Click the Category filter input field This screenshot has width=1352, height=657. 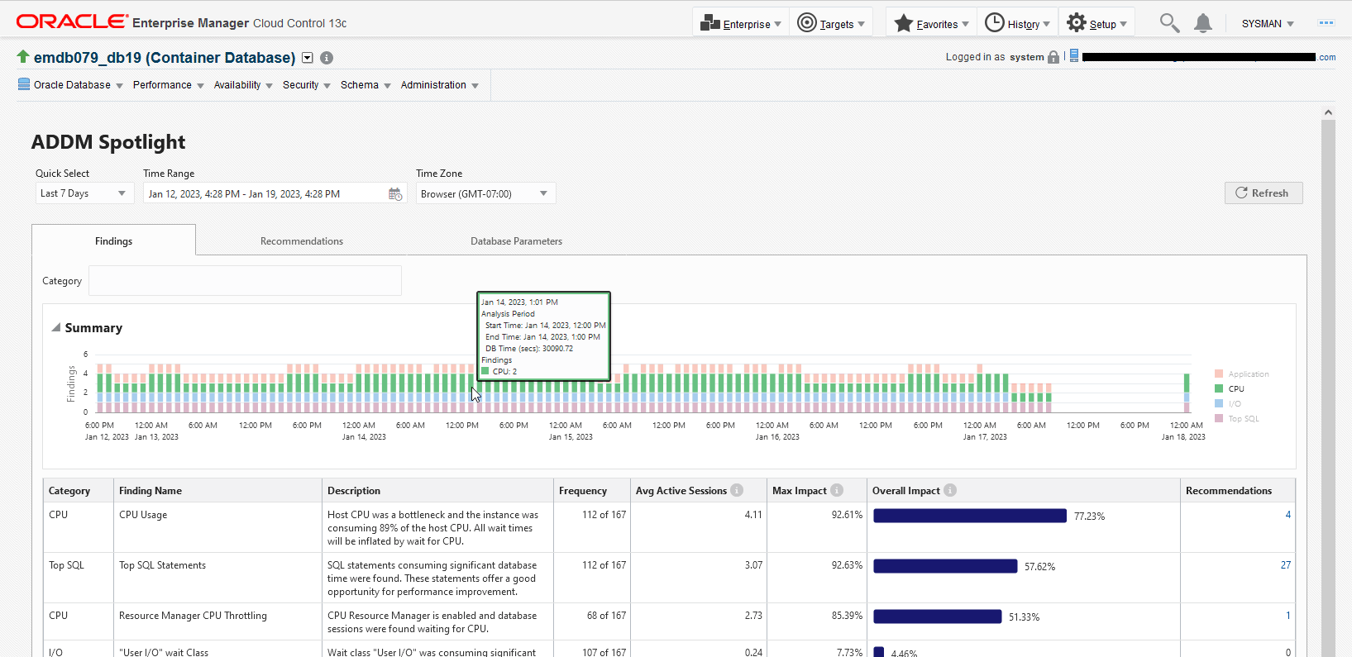coord(245,281)
